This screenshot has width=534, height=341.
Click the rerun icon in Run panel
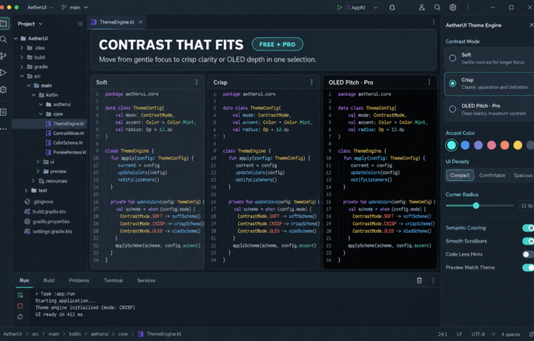coord(20,295)
